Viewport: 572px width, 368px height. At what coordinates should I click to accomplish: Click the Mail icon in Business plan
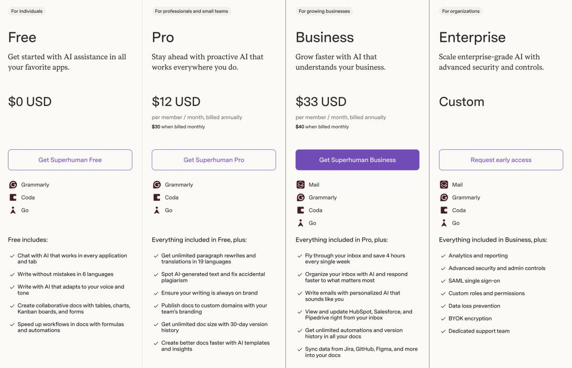pos(300,185)
